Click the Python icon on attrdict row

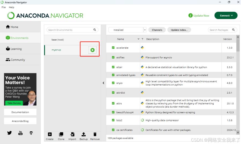point(142,93)
